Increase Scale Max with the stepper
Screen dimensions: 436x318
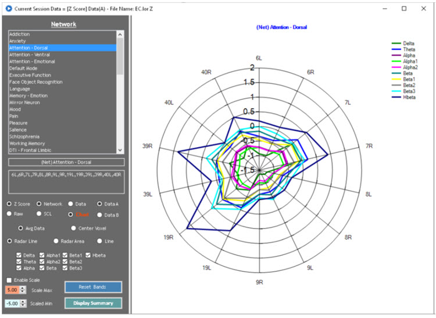tap(23, 287)
